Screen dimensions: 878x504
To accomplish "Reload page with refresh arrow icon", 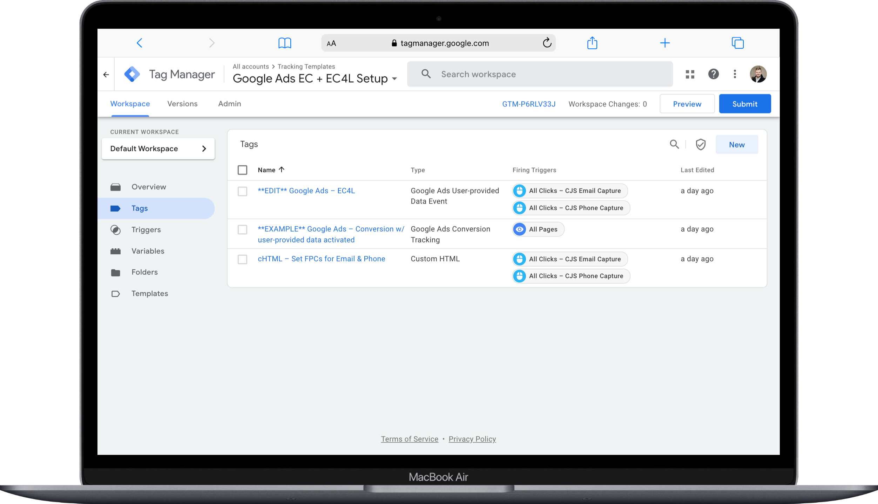I will 547,43.
